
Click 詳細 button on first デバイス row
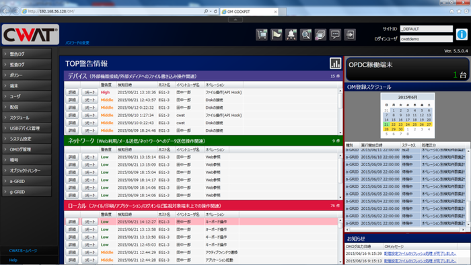(x=72, y=91)
